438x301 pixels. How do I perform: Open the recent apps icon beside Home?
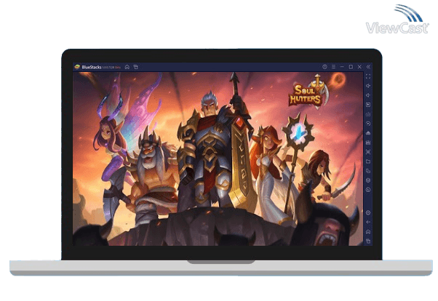[x=136, y=67]
